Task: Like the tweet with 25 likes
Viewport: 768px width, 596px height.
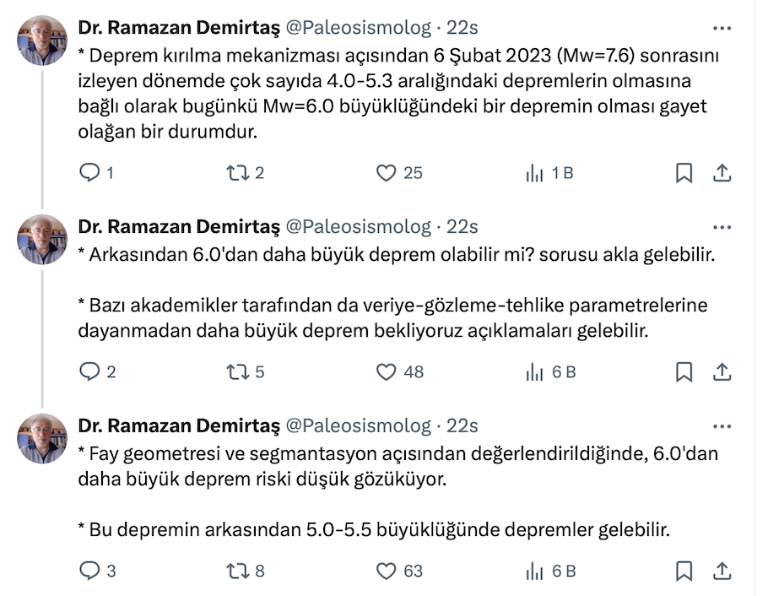Action: click(386, 173)
